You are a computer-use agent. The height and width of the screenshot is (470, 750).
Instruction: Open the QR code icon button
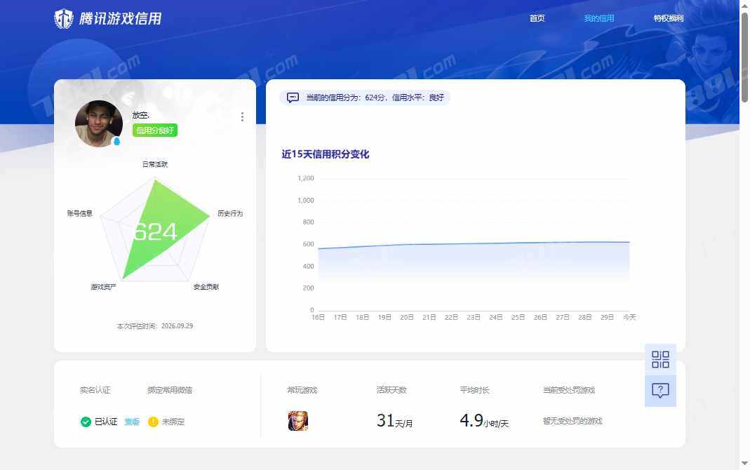(x=660, y=359)
